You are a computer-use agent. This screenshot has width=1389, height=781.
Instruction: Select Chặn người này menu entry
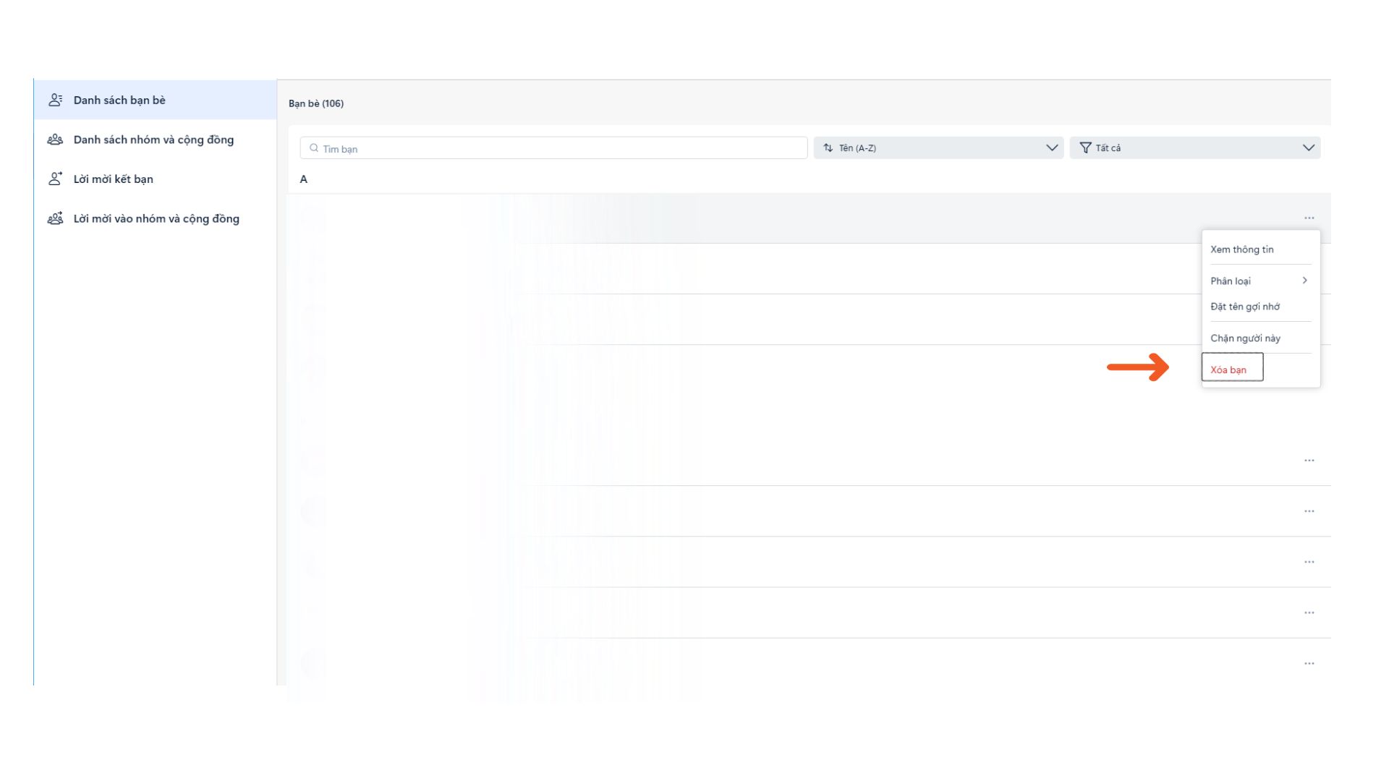pyautogui.click(x=1260, y=338)
